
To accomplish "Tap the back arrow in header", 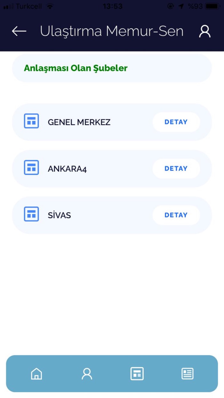I will [x=19, y=31].
